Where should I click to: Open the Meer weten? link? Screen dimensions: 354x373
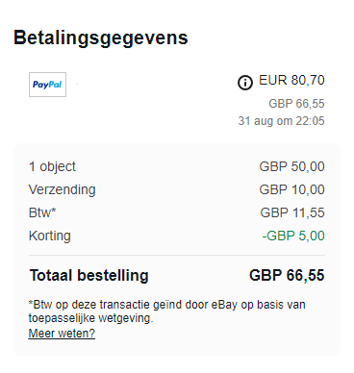(x=62, y=334)
